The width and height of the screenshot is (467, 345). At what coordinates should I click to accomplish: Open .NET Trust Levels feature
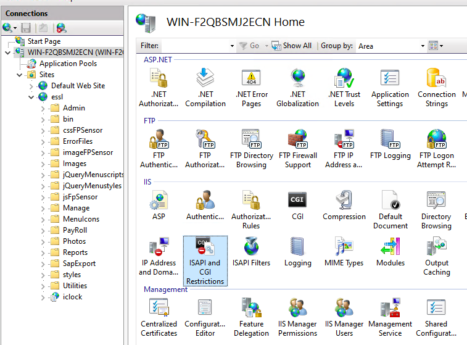[344, 88]
